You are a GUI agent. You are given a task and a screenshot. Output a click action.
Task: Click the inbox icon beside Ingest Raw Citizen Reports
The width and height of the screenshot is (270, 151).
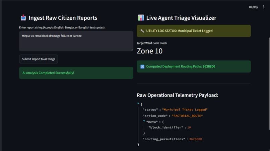click(x=23, y=18)
